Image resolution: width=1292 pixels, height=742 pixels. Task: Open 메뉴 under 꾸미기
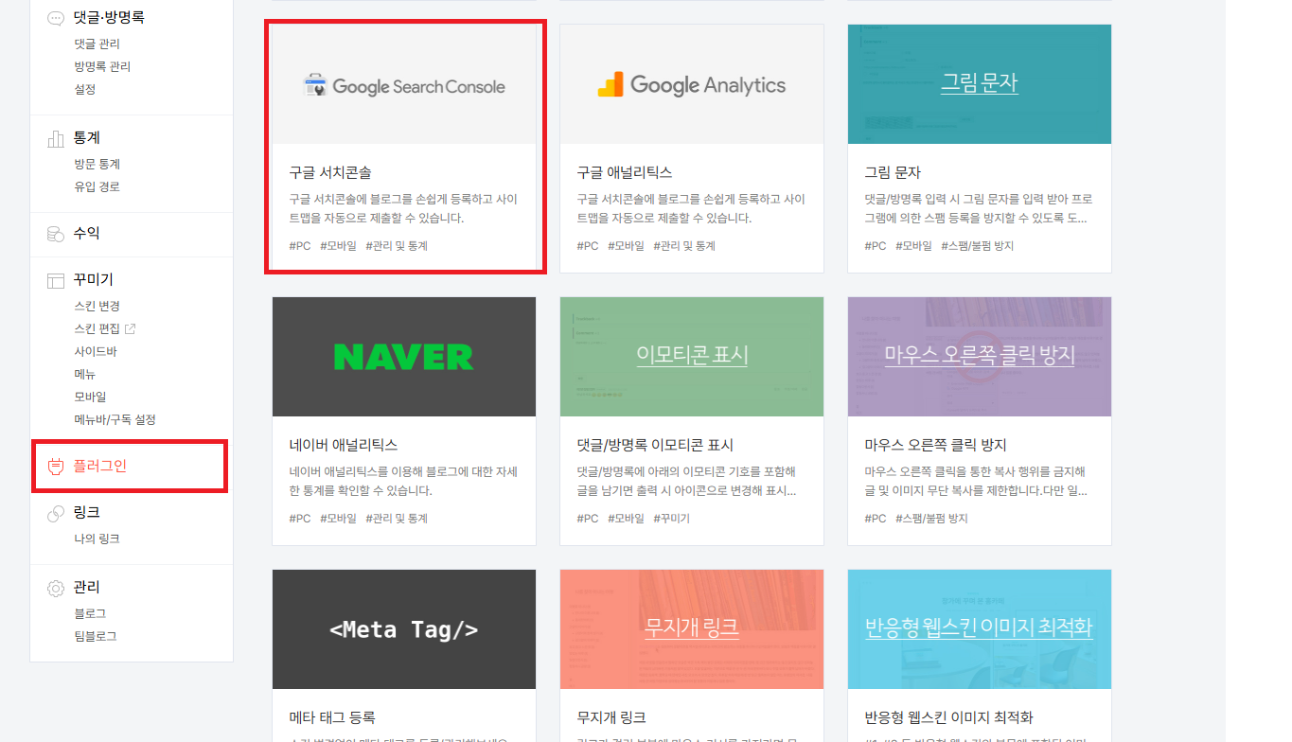pos(85,374)
